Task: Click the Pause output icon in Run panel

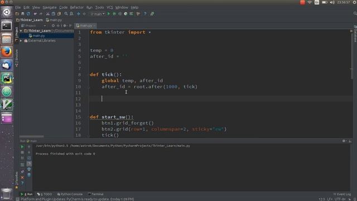Action: pyautogui.click(x=22, y=157)
